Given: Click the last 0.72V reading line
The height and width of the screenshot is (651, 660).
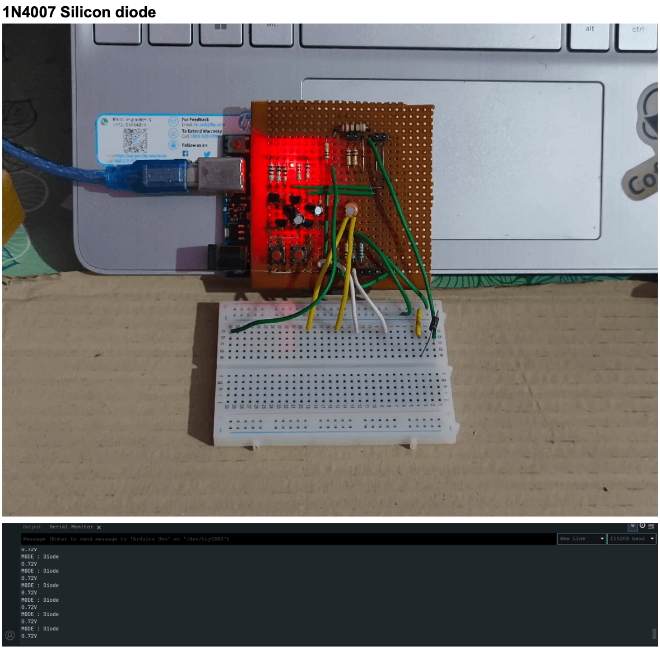Looking at the screenshot, I should [x=29, y=636].
